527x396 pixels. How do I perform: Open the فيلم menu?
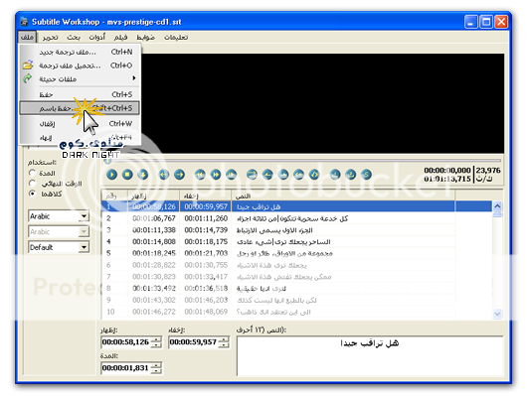pos(120,38)
